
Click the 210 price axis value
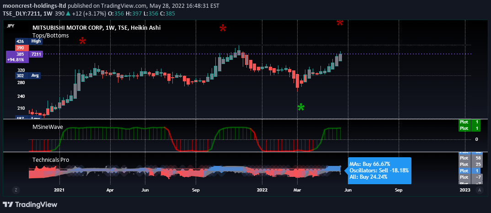pyautogui.click(x=21, y=108)
